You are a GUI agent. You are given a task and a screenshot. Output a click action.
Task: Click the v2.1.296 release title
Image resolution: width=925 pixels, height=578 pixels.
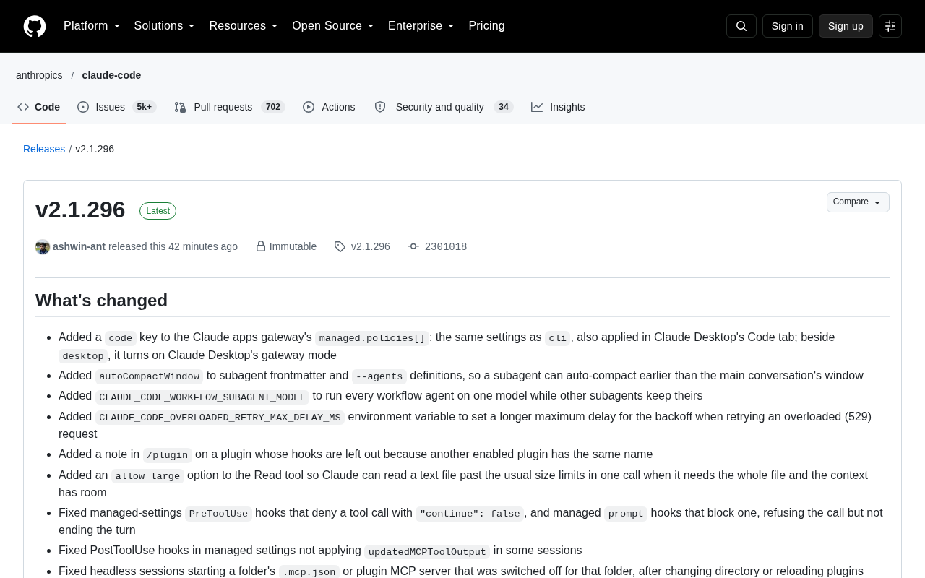pos(80,210)
